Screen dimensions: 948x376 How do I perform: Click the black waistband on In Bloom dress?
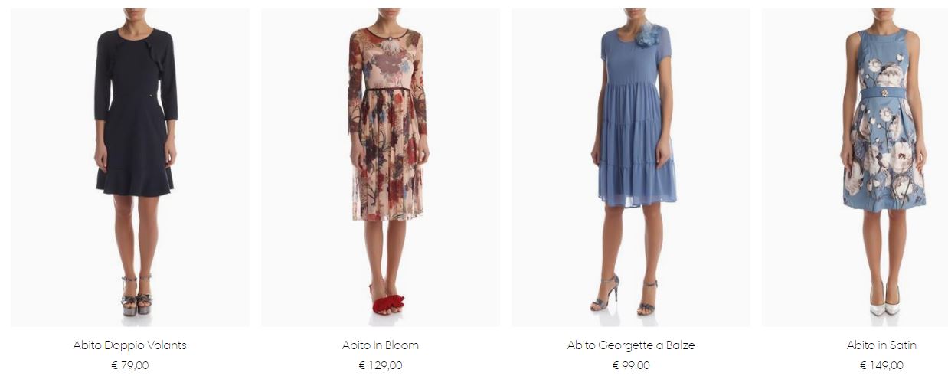(x=387, y=89)
